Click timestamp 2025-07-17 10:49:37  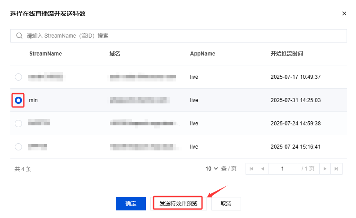coord(295,77)
